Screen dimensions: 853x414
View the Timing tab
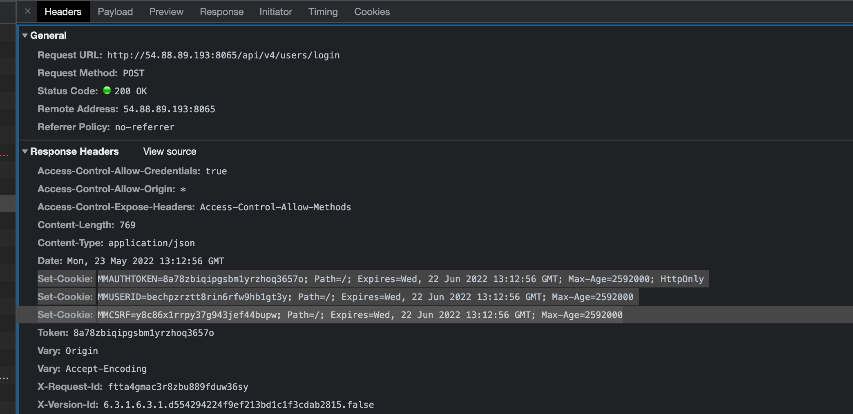323,11
